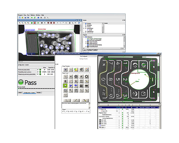The height and width of the screenshot is (143, 179).
Task: Open the Options menu
Action: [x=33, y=15]
